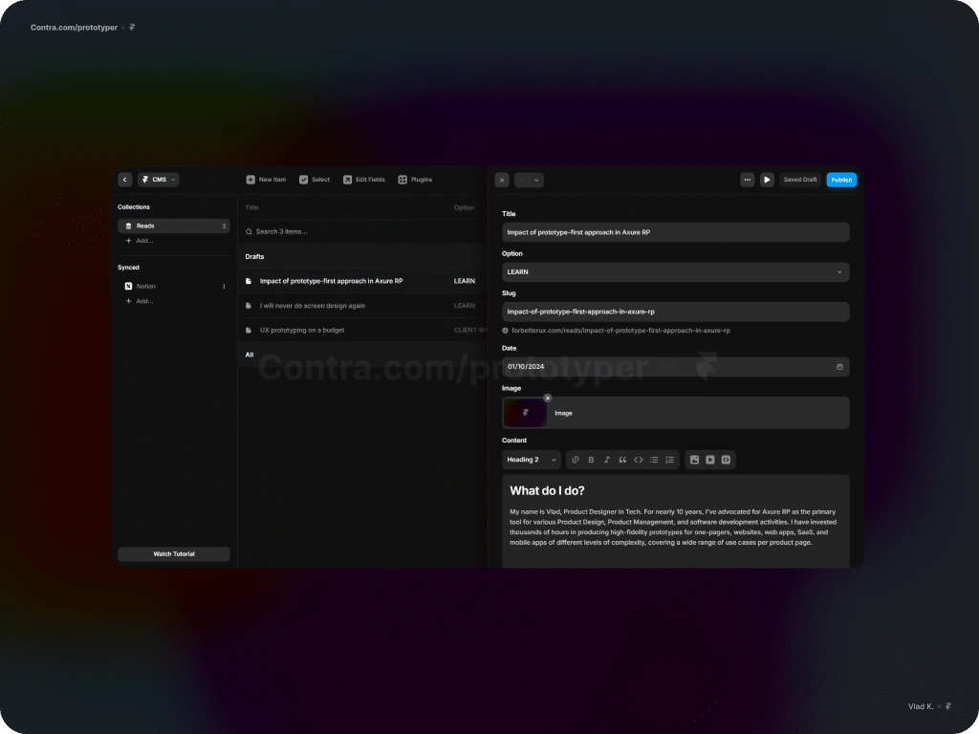
Task: Click the back arrow button beside CMS
Action: [125, 180]
